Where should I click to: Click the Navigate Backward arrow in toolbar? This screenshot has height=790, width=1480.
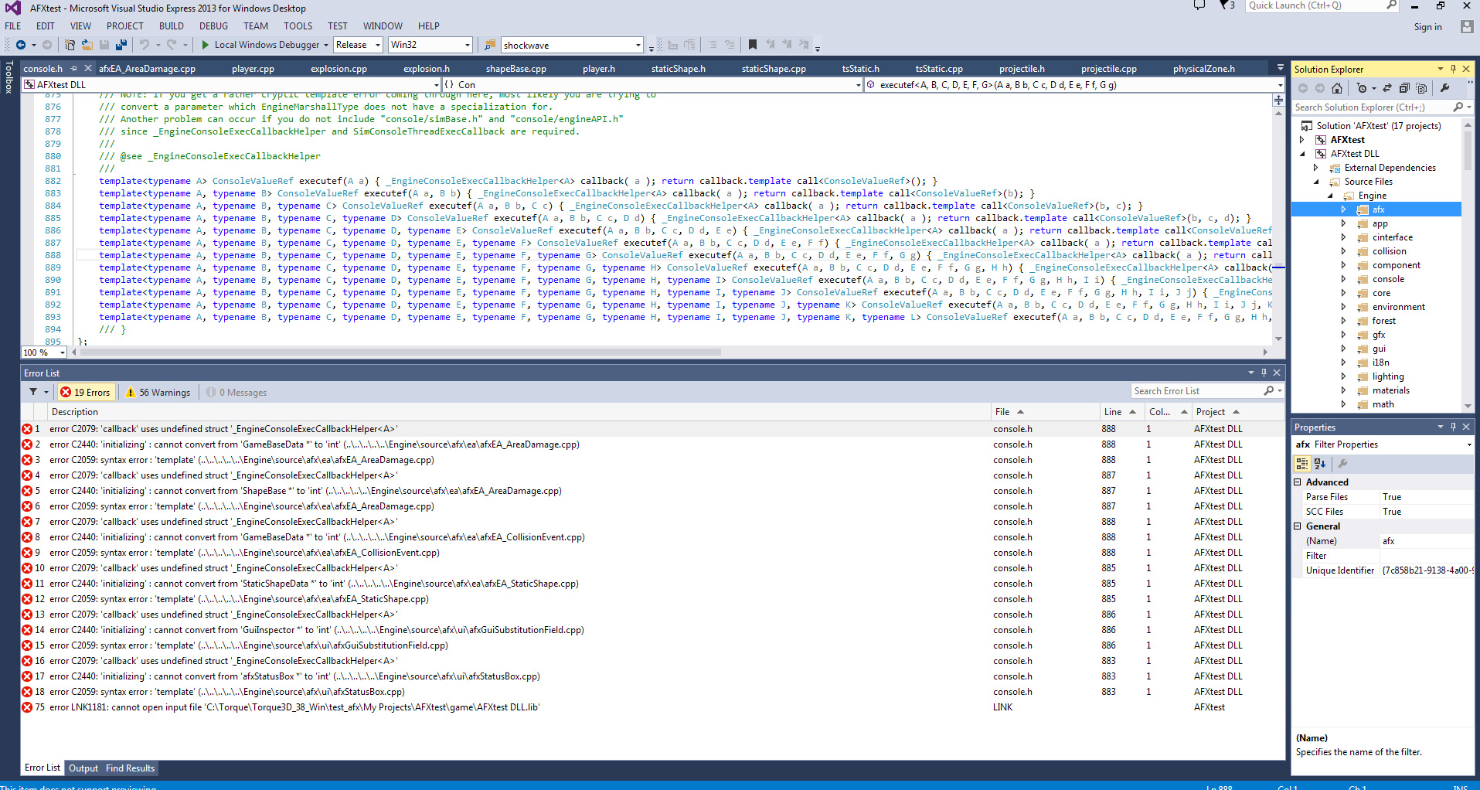click(x=21, y=45)
